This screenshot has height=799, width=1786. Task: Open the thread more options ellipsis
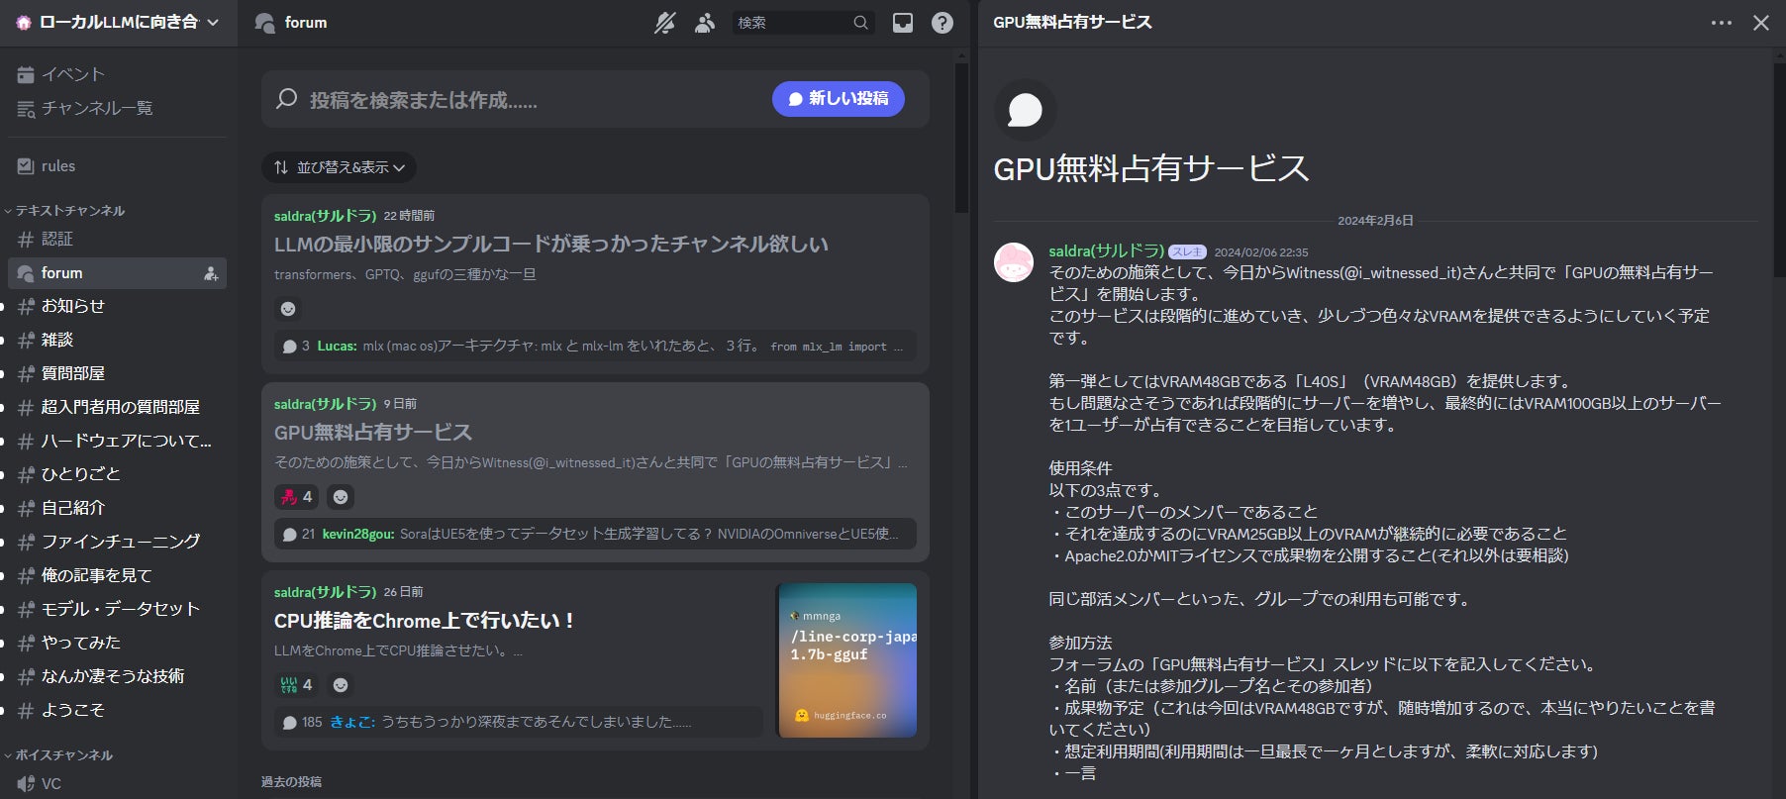pos(1722,23)
